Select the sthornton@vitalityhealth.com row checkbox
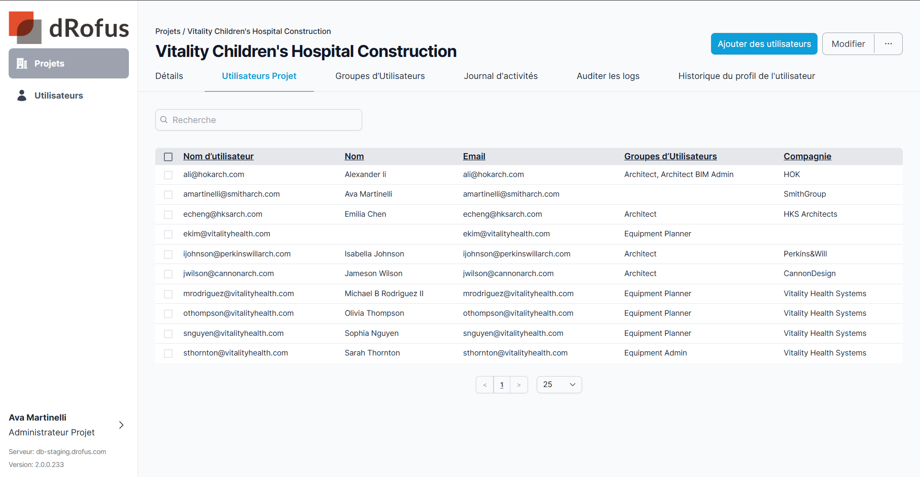This screenshot has width=920, height=477. point(168,354)
